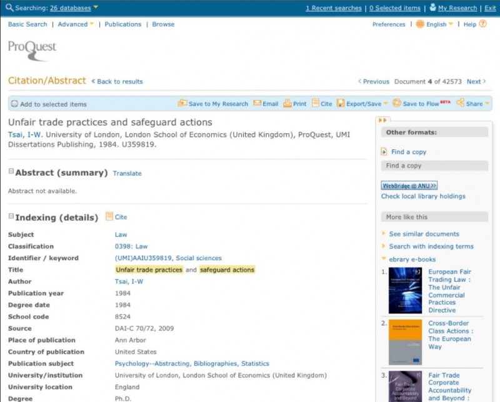Click the Help question mark icon

tap(482, 24)
